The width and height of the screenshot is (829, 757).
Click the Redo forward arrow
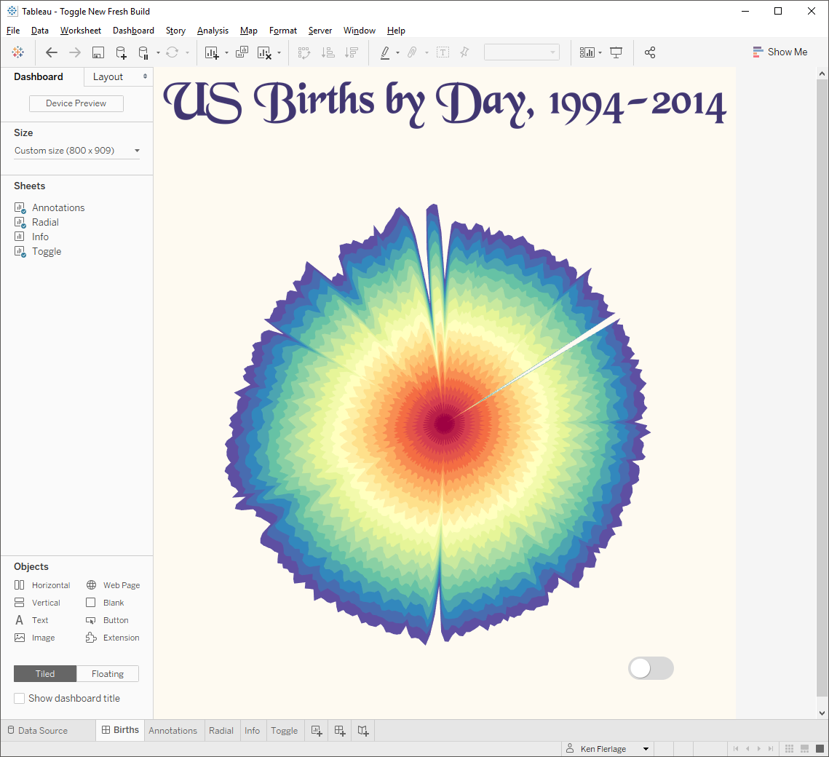tap(74, 52)
